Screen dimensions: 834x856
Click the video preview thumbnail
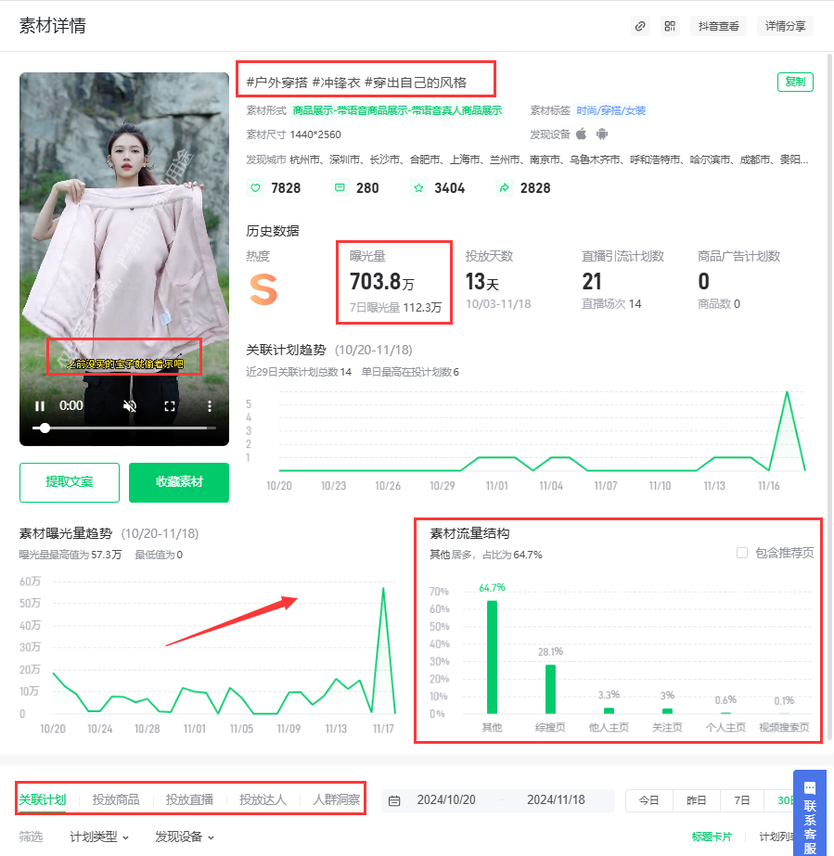click(124, 260)
